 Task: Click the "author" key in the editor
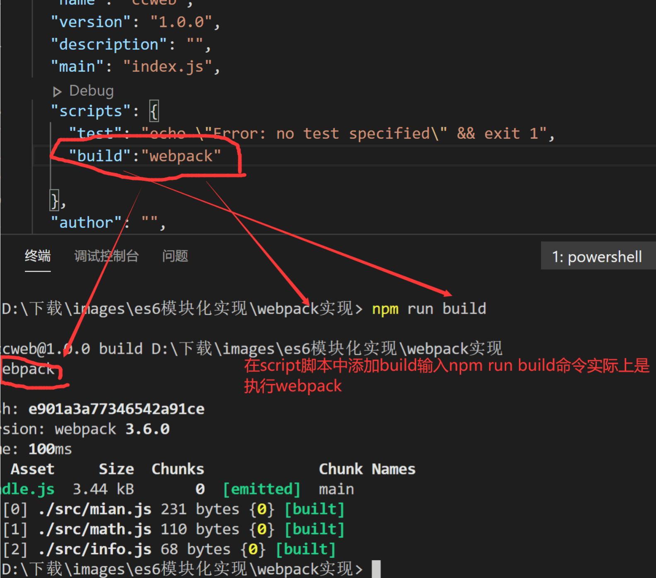pyautogui.click(x=86, y=222)
